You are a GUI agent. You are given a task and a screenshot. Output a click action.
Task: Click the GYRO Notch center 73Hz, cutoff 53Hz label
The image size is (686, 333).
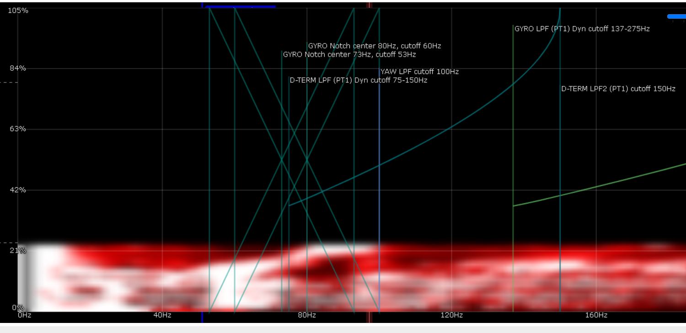pyautogui.click(x=350, y=55)
